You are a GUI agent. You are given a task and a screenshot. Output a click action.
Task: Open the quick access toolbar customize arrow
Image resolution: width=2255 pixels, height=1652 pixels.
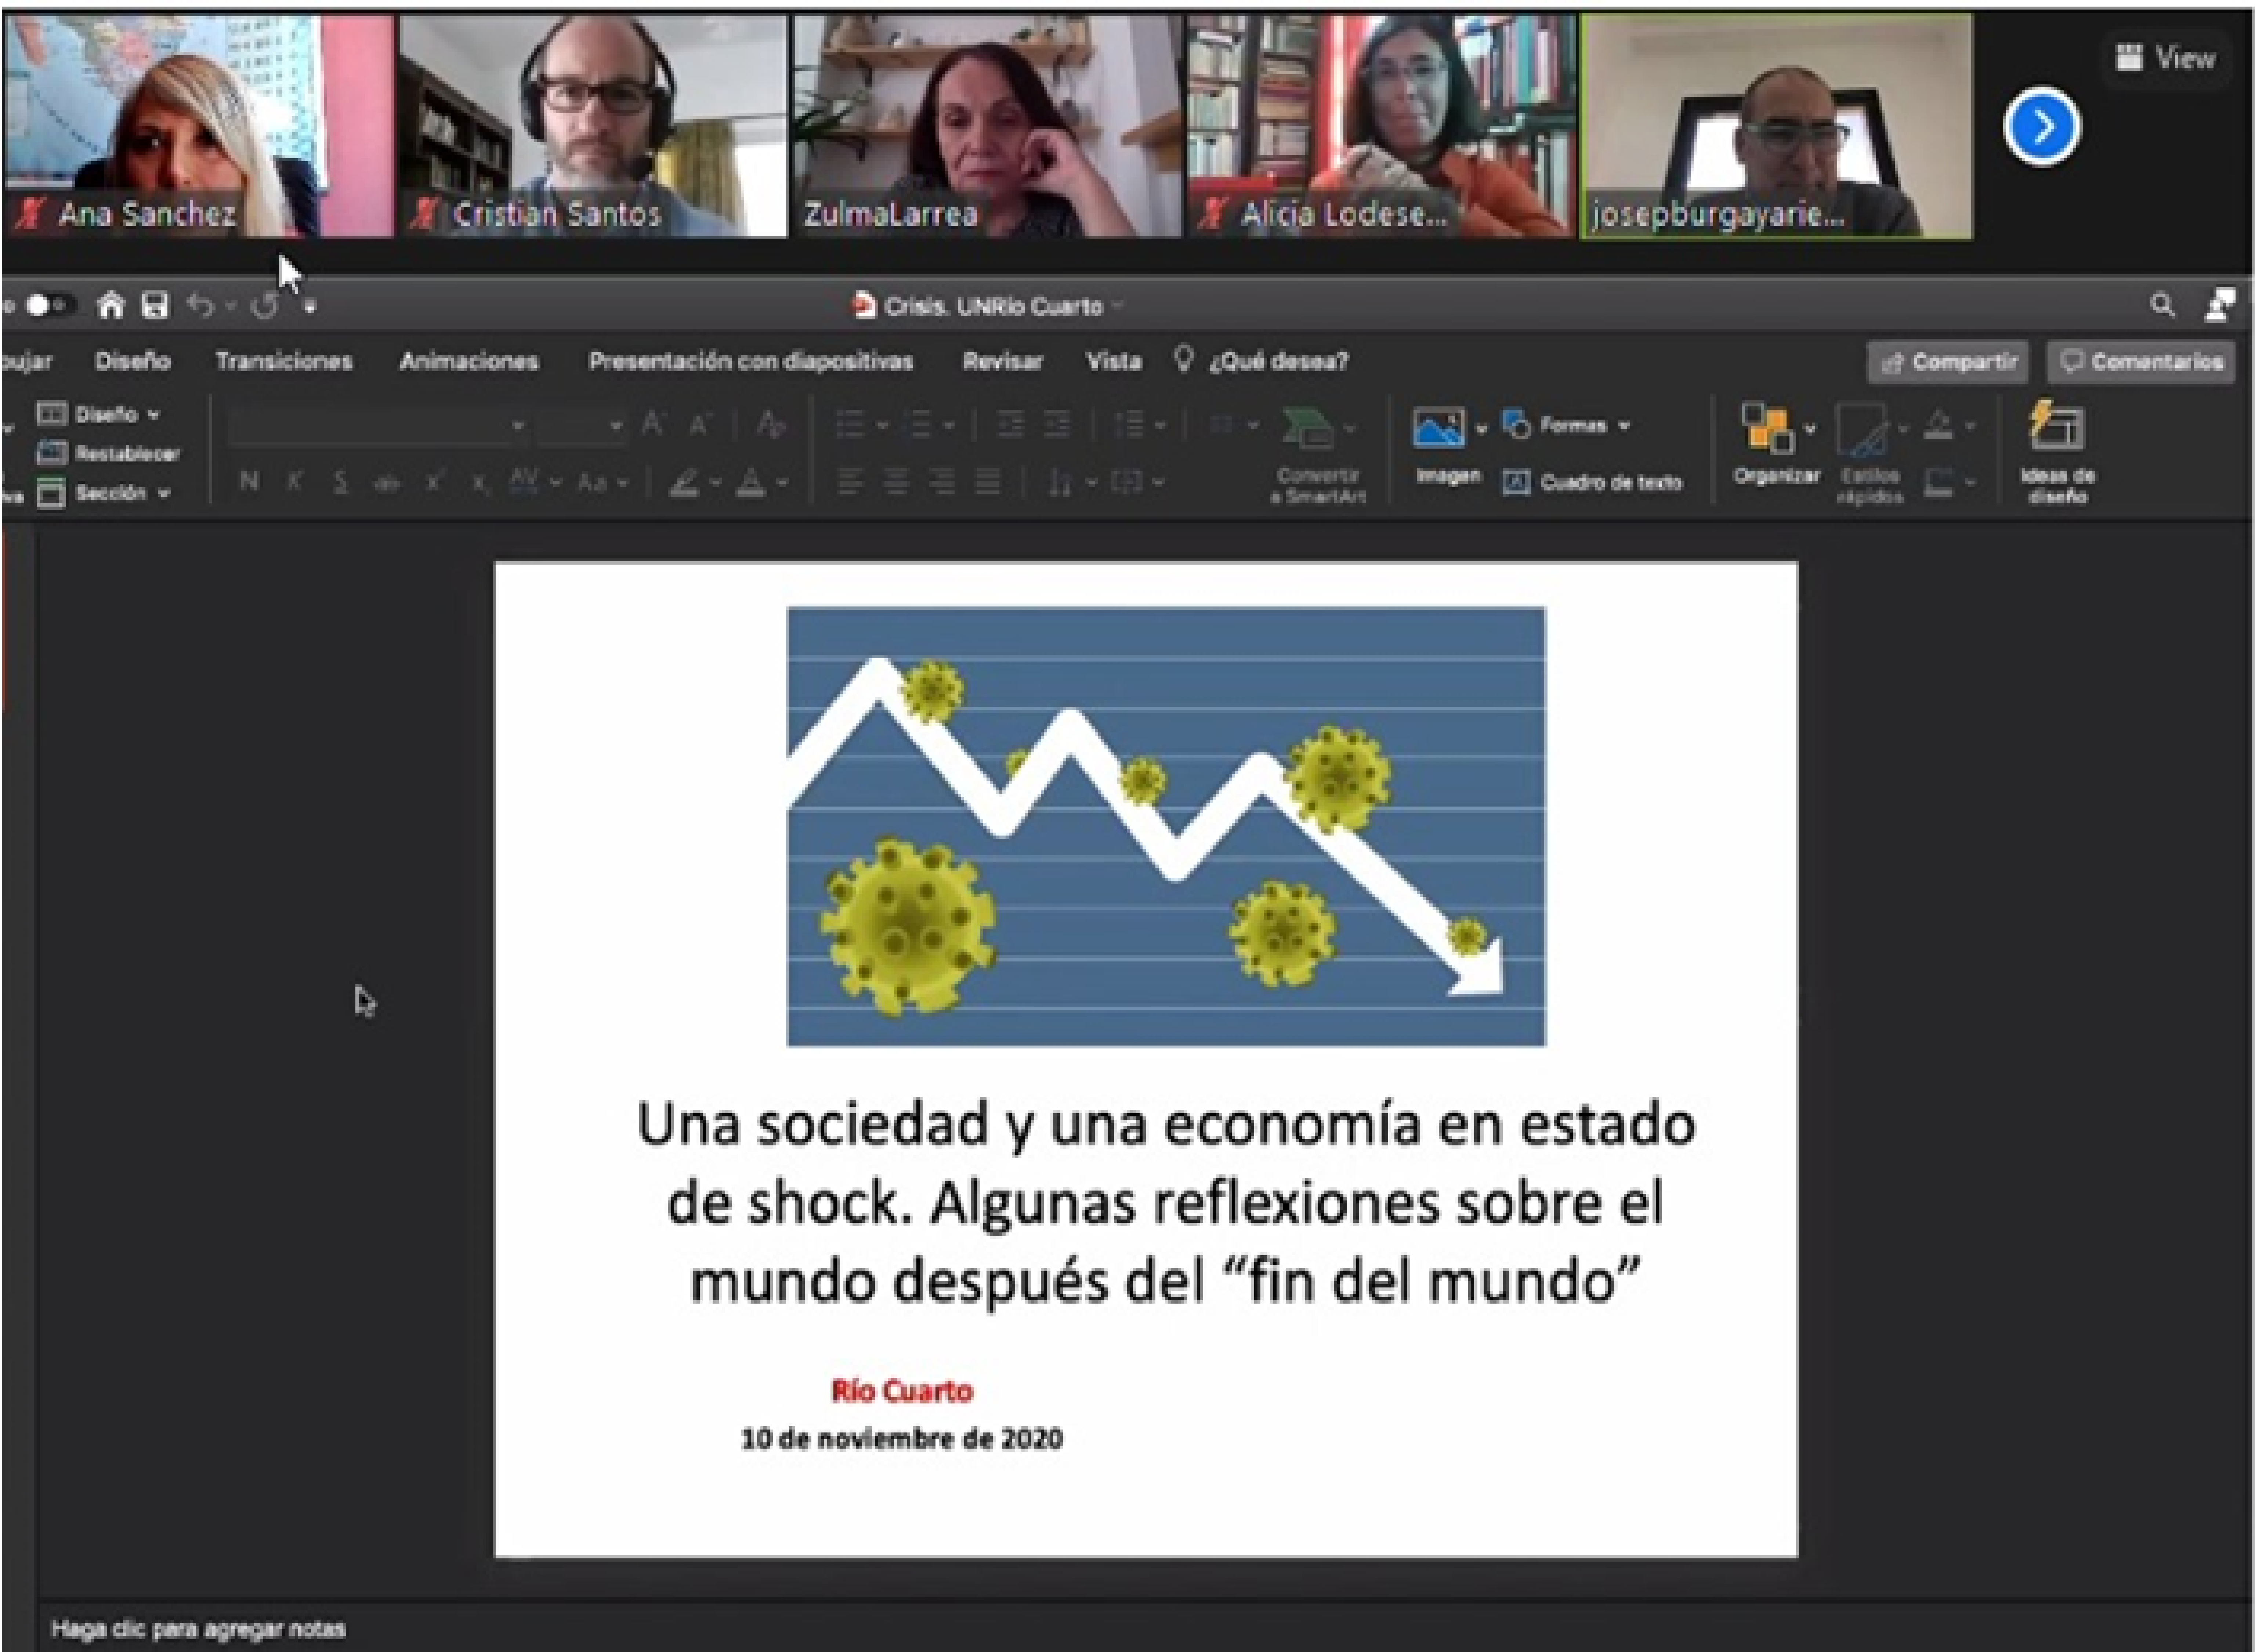point(309,307)
